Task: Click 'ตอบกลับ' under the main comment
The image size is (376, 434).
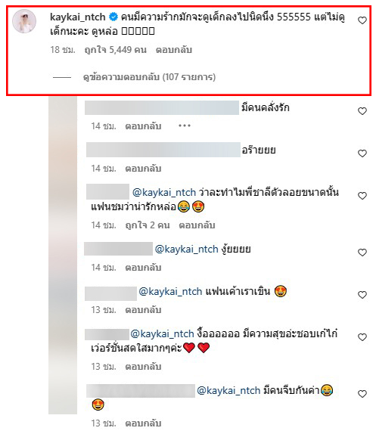Action: [x=174, y=50]
